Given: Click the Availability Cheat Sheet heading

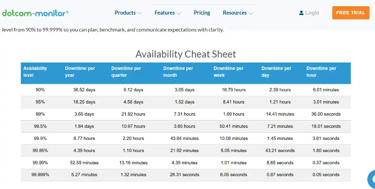Looking at the screenshot, I should (186, 54).
